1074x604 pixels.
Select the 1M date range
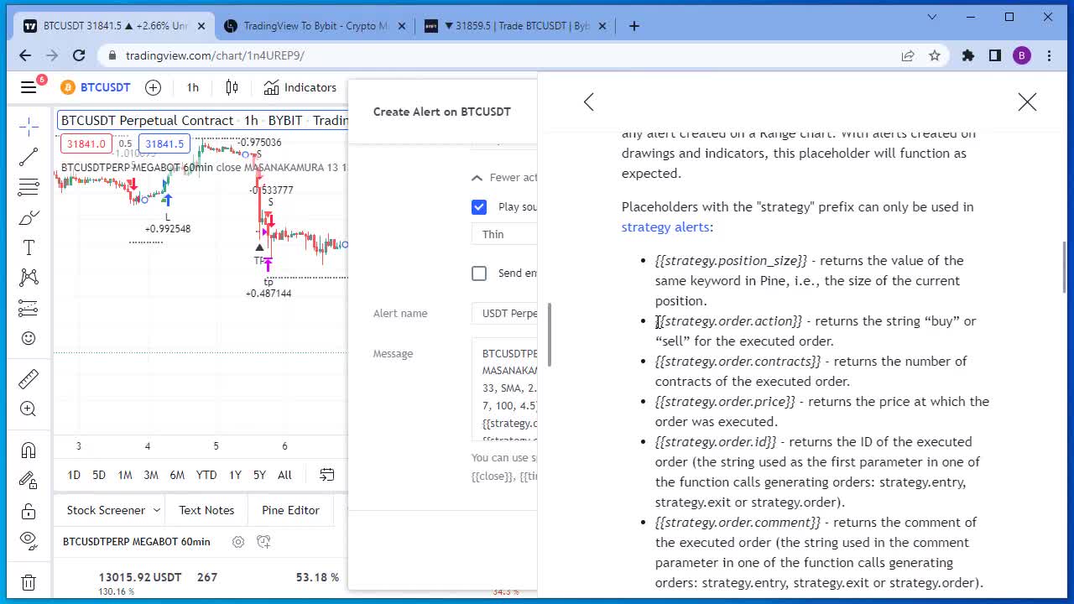coord(125,475)
